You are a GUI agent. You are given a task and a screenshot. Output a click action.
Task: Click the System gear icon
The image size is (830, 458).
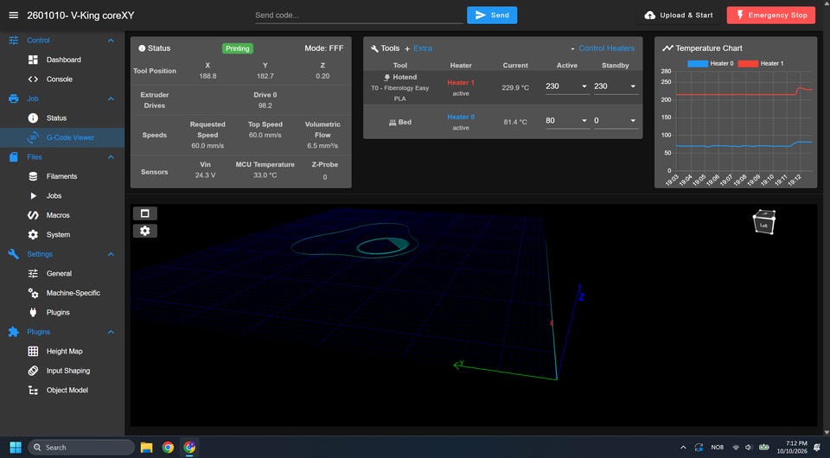click(x=33, y=235)
